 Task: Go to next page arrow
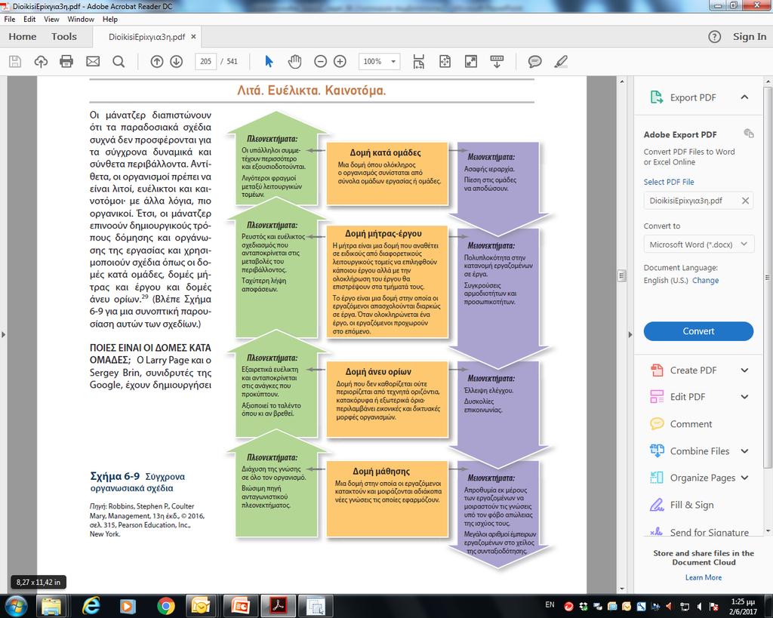click(177, 62)
